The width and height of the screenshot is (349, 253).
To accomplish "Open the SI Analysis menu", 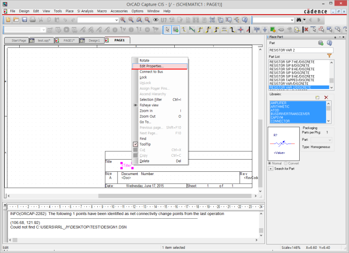I will point(85,11).
